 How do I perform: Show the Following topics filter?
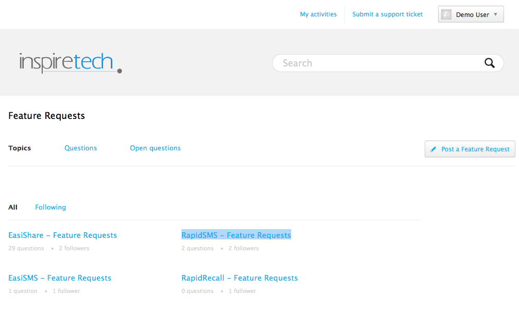pyautogui.click(x=51, y=208)
